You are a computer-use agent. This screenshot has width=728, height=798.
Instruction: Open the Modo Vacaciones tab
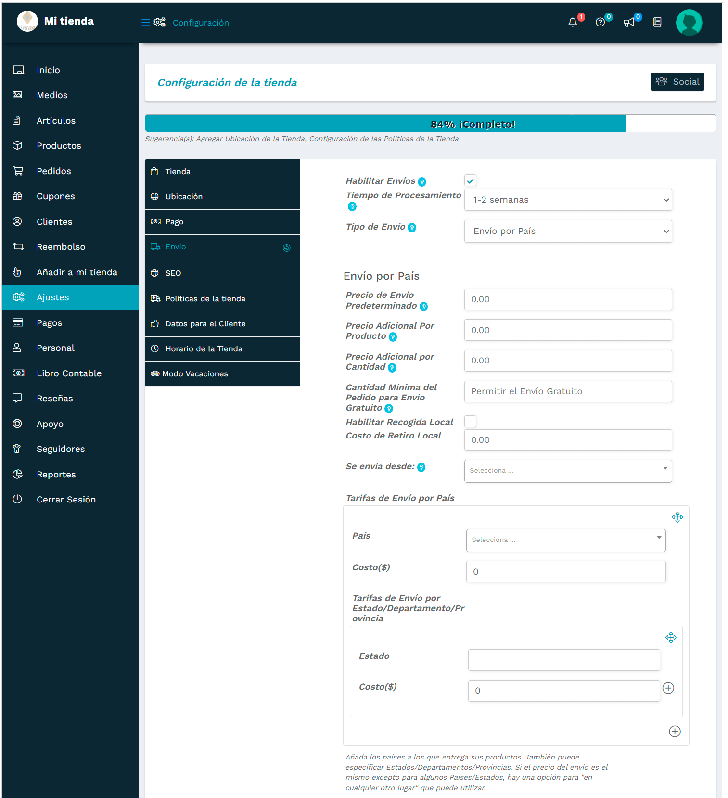222,373
